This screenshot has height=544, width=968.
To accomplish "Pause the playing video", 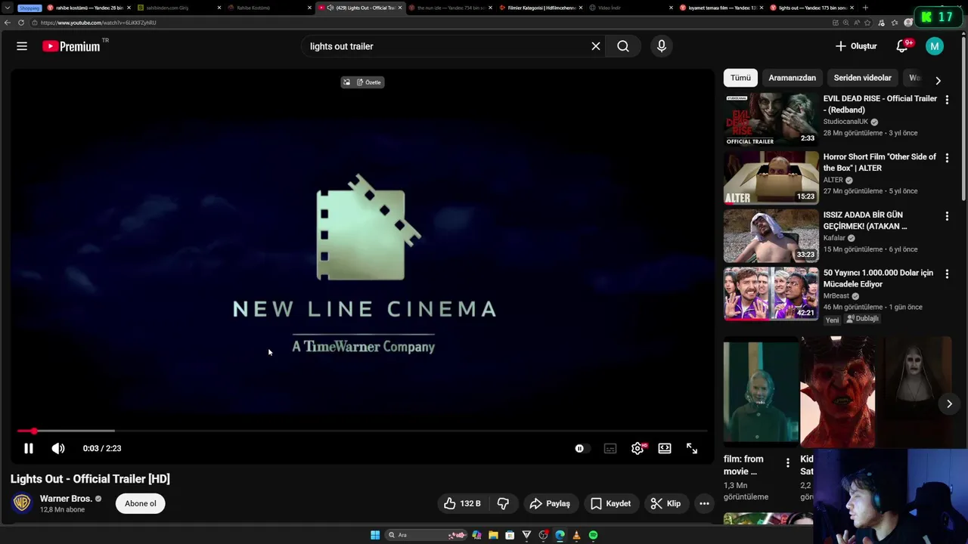I will (28, 448).
